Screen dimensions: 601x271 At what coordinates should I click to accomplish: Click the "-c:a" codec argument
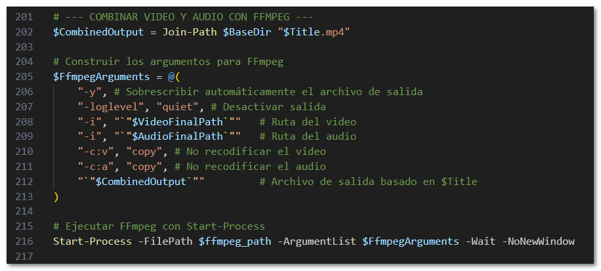pyautogui.click(x=94, y=167)
